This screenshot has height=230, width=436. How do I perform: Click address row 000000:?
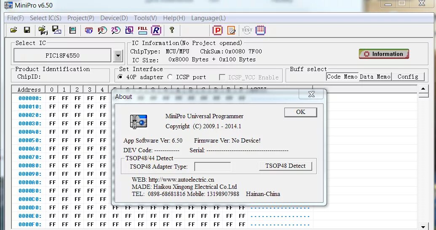[x=30, y=98]
